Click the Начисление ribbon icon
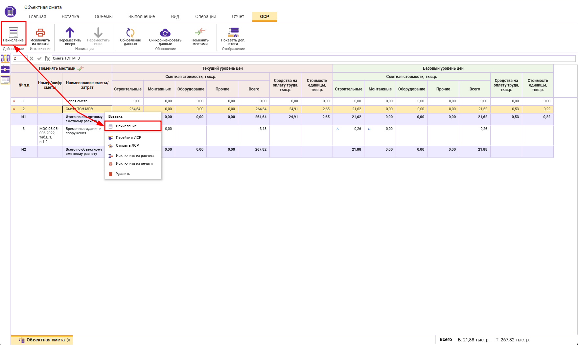 (13, 33)
